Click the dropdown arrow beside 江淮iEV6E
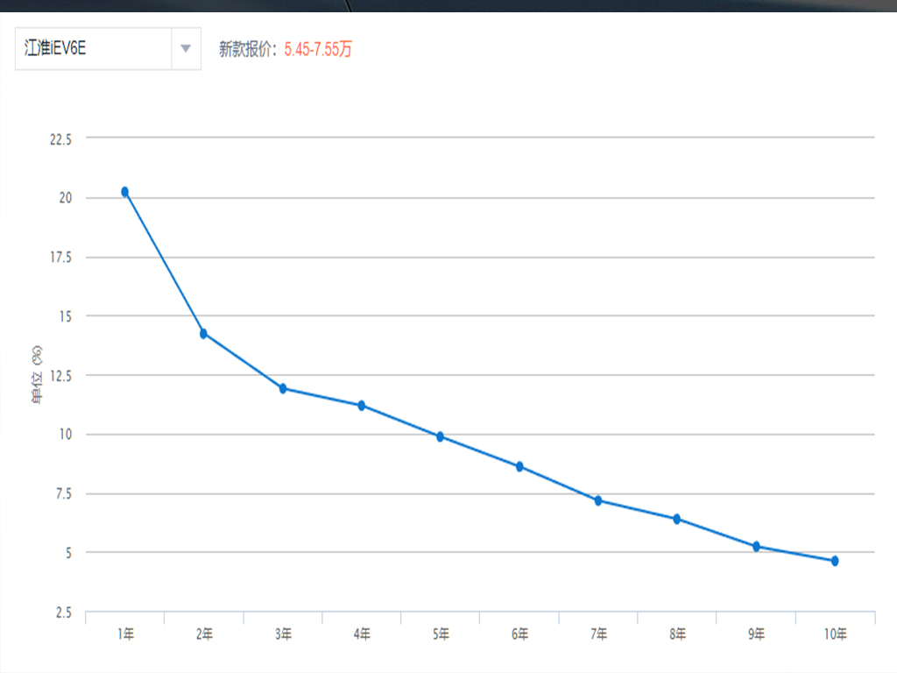The image size is (897, 673). click(186, 49)
